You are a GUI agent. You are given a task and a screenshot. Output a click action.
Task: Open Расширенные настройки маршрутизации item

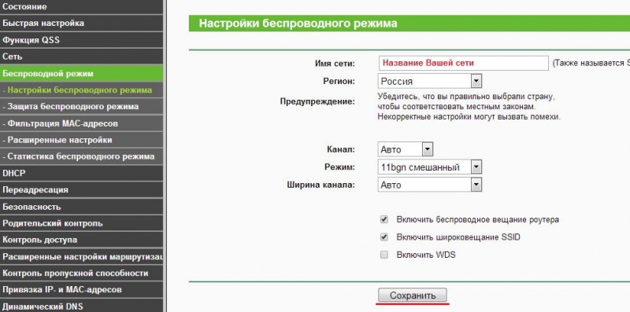[82, 257]
